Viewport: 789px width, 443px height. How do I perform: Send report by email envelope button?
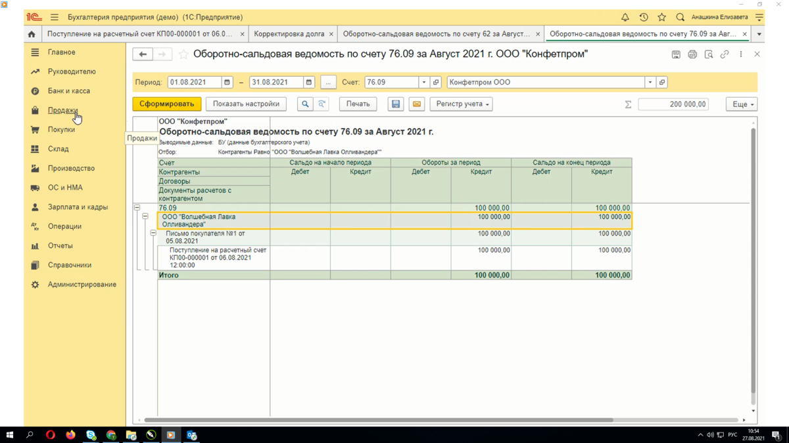coord(417,104)
